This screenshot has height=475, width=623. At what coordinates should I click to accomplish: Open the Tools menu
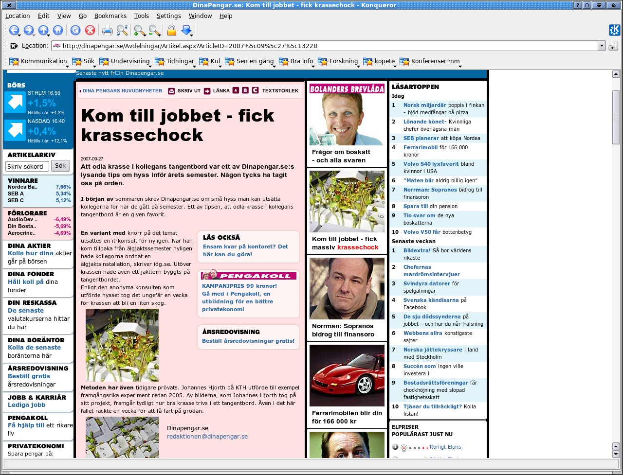141,16
